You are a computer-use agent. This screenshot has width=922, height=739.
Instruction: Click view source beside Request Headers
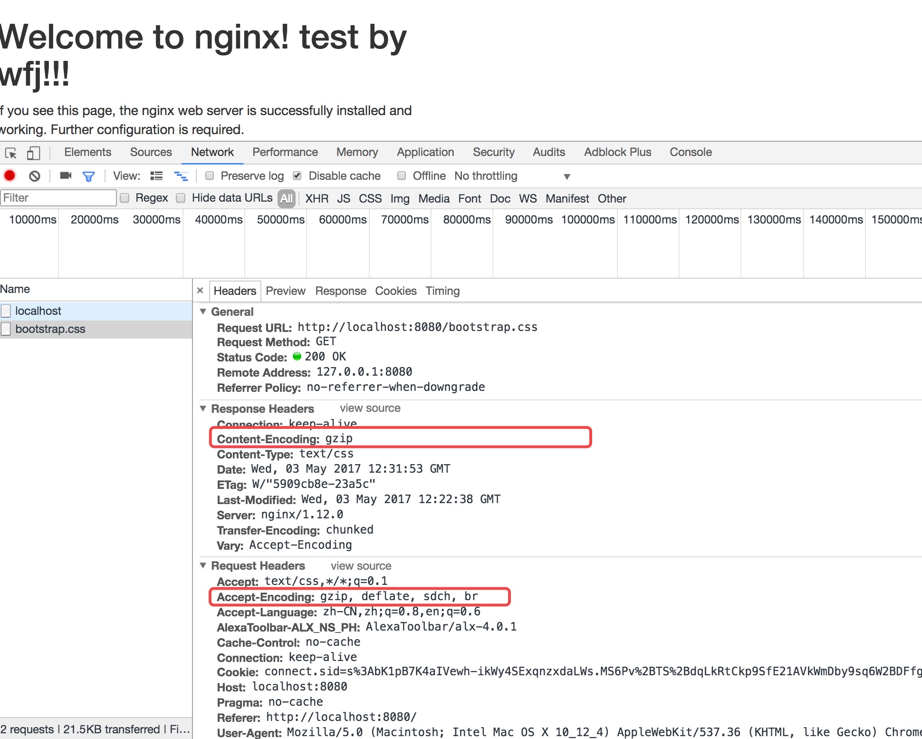coord(361,566)
